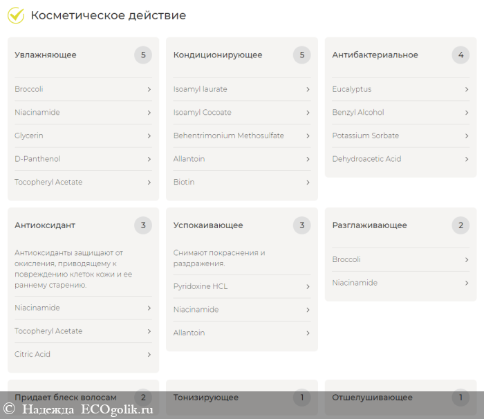This screenshot has height=419, width=484.
Task: Click the count badge 2 on Разглаживающее
Action: pos(460,225)
